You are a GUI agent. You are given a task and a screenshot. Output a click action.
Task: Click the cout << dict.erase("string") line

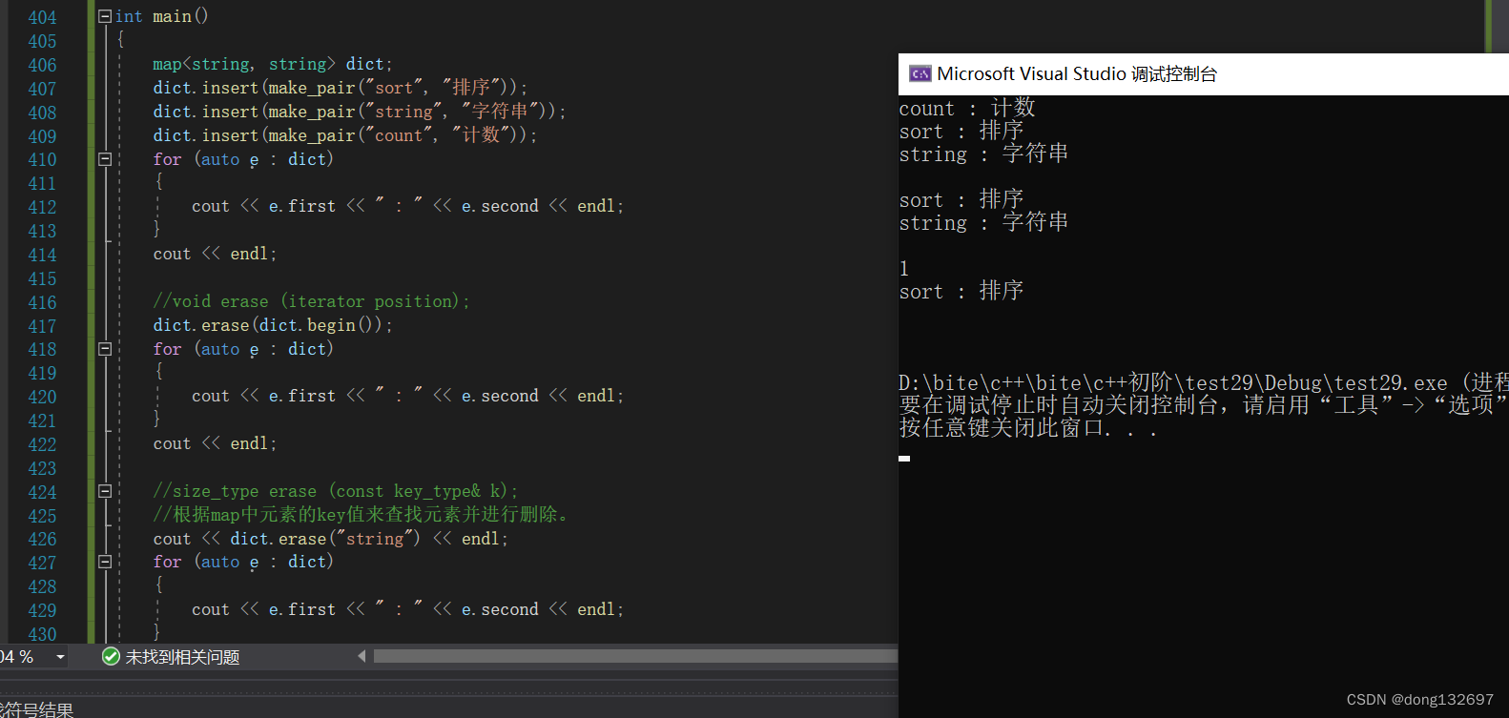click(331, 539)
